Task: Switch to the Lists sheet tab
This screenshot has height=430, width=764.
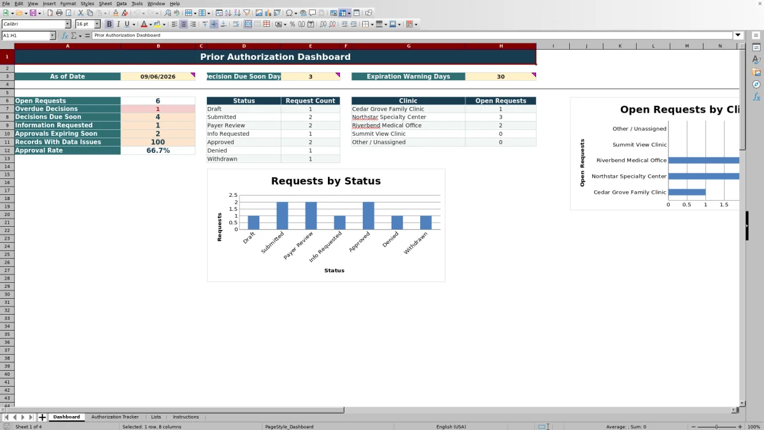Action: (x=156, y=417)
